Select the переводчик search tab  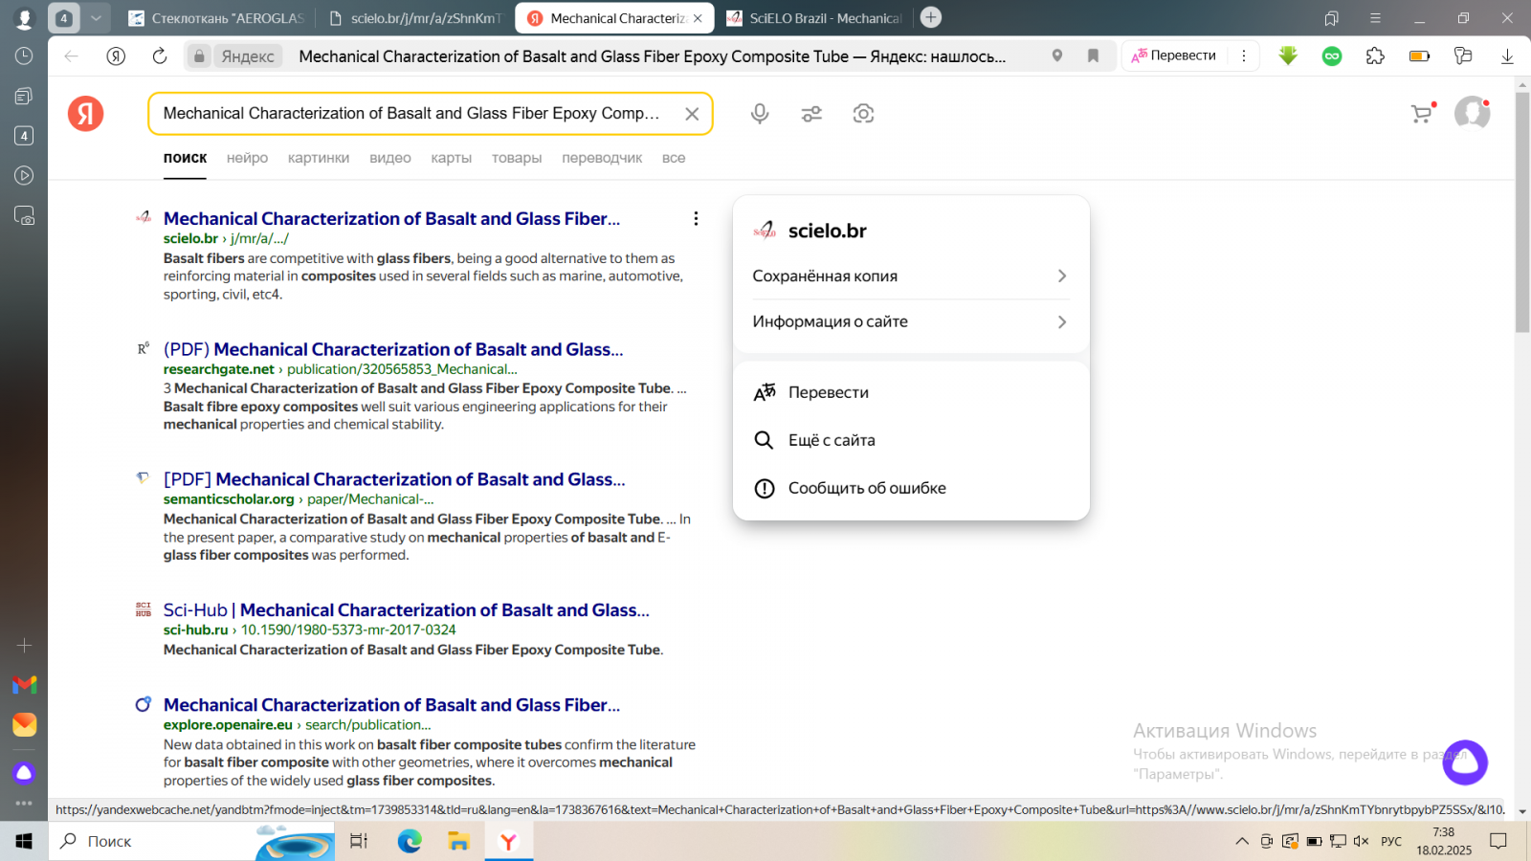point(602,158)
